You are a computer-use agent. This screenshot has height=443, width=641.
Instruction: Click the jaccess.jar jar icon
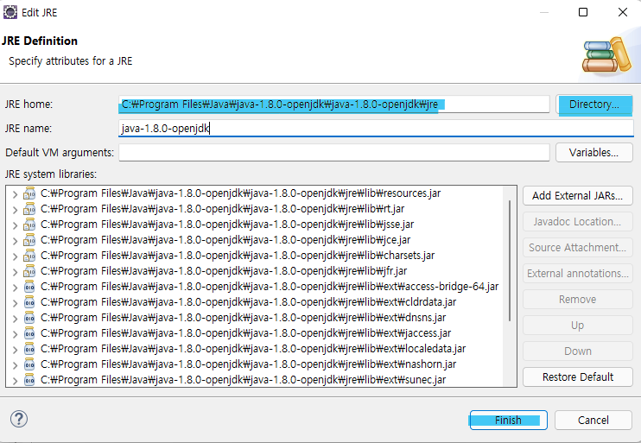pyautogui.click(x=29, y=333)
